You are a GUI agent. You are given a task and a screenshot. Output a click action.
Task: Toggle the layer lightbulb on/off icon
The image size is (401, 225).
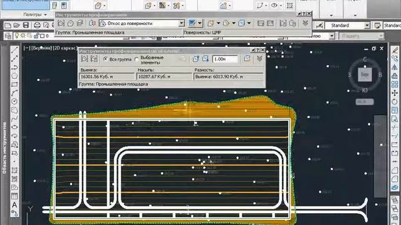(17, 36)
